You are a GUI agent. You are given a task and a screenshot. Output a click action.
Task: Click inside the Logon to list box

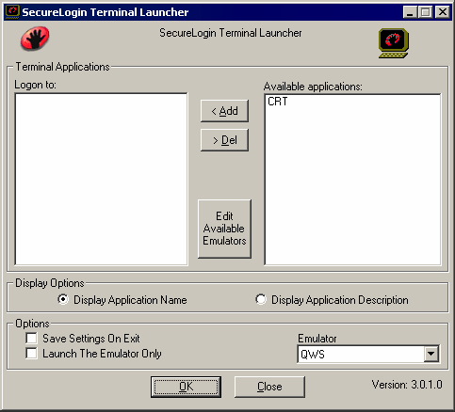pyautogui.click(x=101, y=179)
